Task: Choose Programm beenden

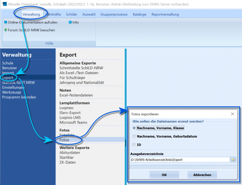Action: [19, 97]
